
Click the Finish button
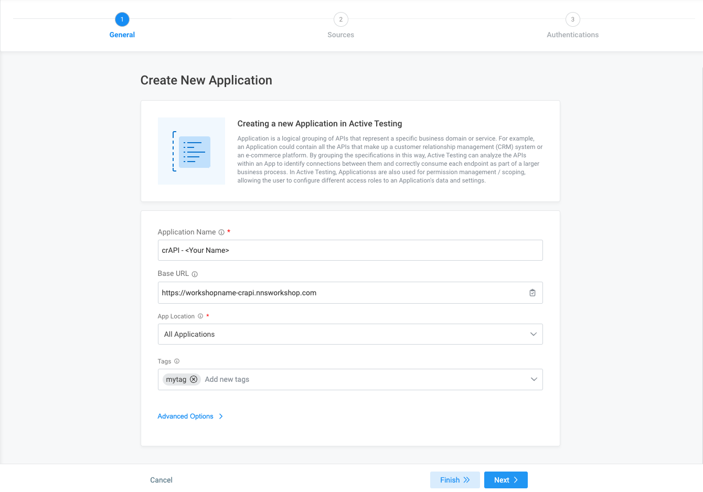click(x=455, y=480)
